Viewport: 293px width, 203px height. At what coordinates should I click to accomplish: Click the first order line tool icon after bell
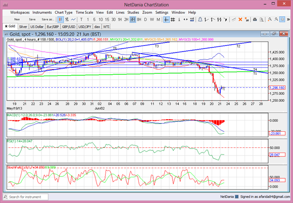pyautogui.click(x=207, y=19)
